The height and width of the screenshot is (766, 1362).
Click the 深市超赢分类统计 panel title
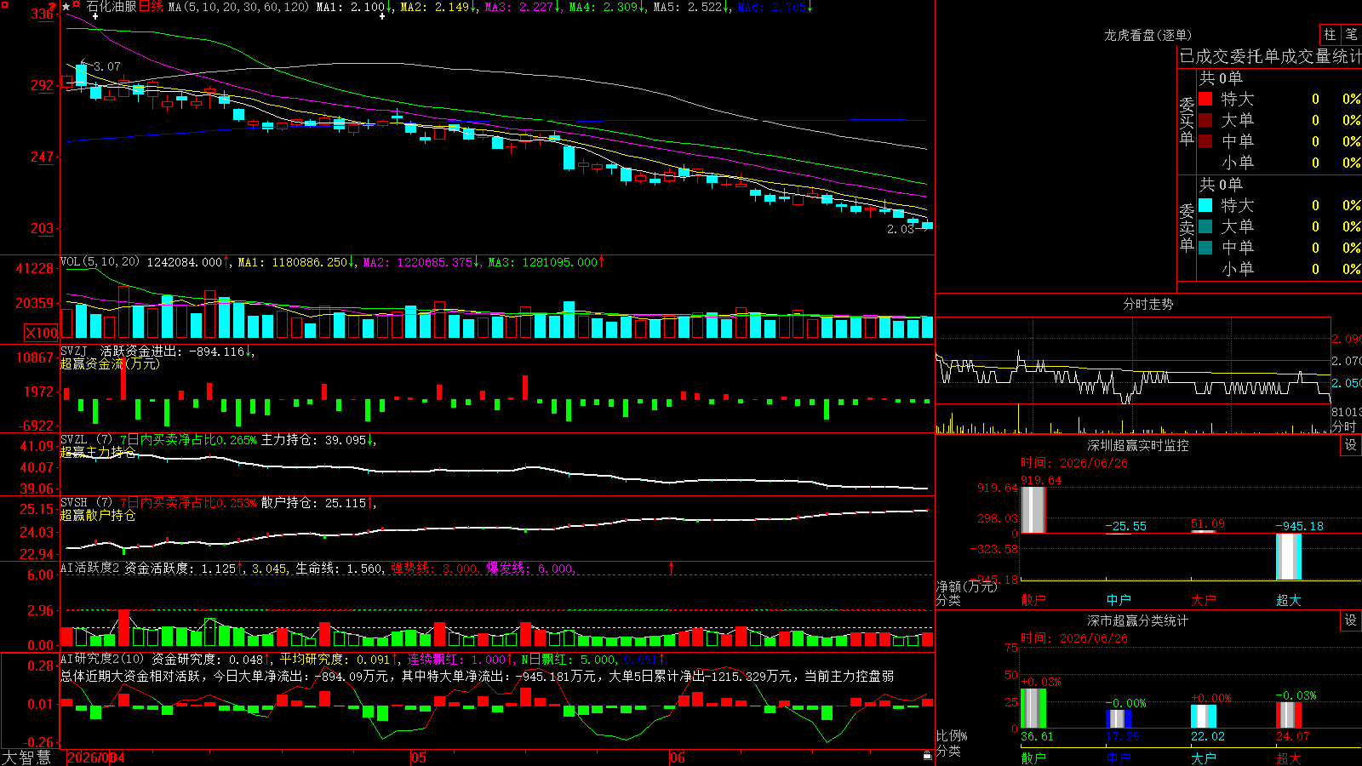[1137, 620]
